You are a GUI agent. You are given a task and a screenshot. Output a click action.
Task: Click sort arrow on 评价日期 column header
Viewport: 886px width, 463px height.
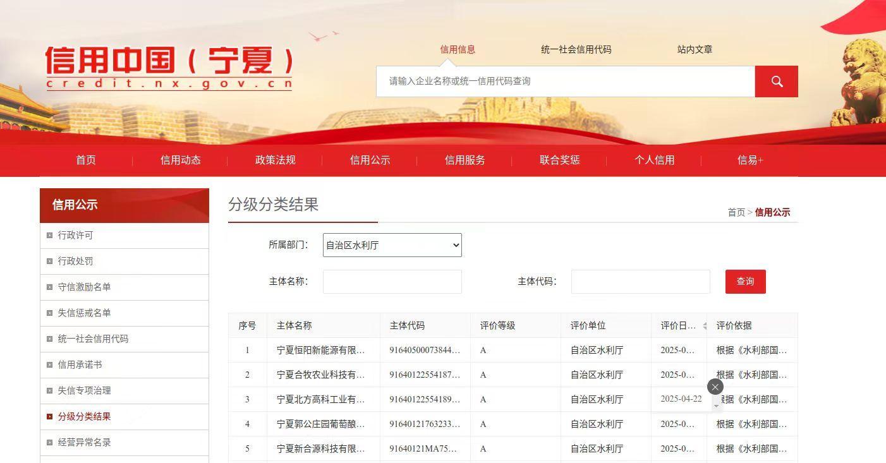coord(704,326)
